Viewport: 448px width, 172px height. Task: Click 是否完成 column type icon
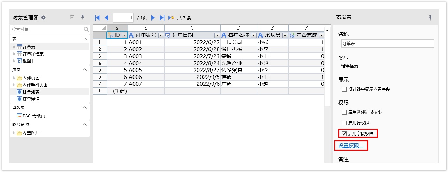[292, 35]
